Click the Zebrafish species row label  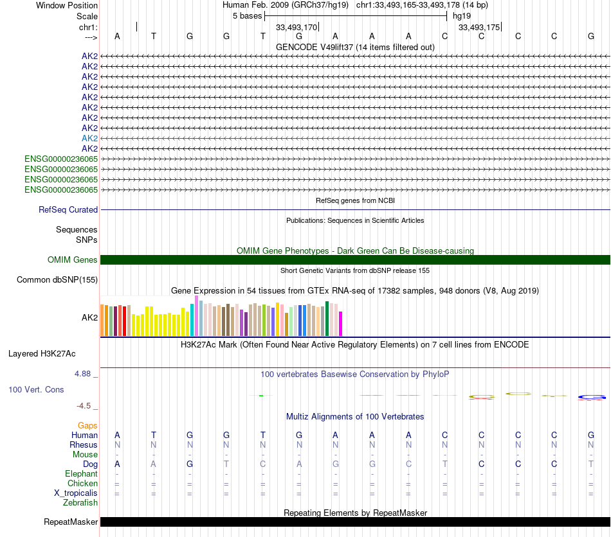click(80, 503)
